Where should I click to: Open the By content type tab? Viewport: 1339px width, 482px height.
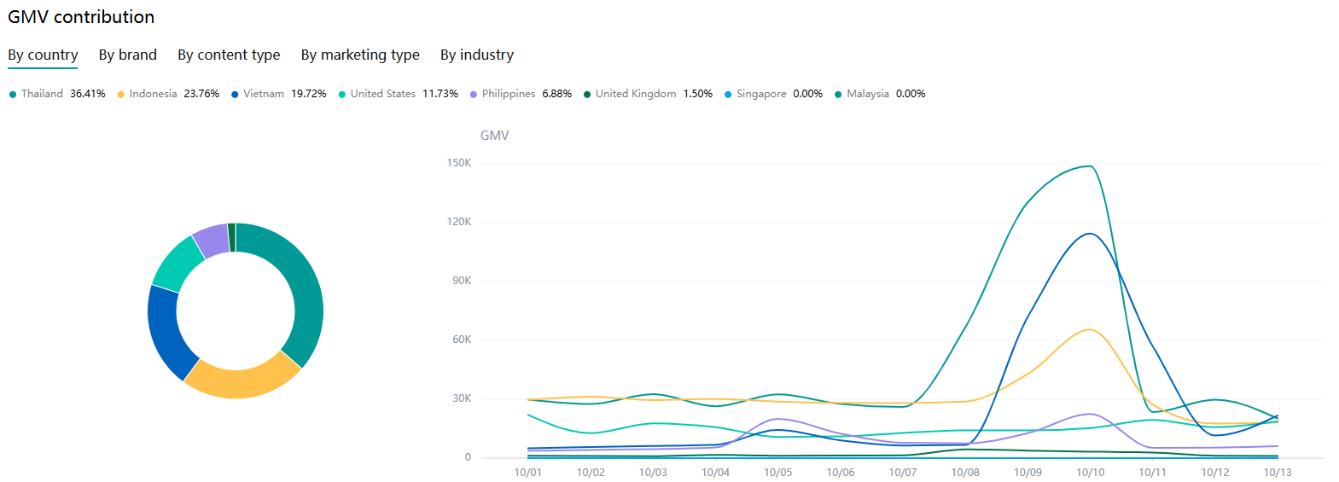click(229, 55)
